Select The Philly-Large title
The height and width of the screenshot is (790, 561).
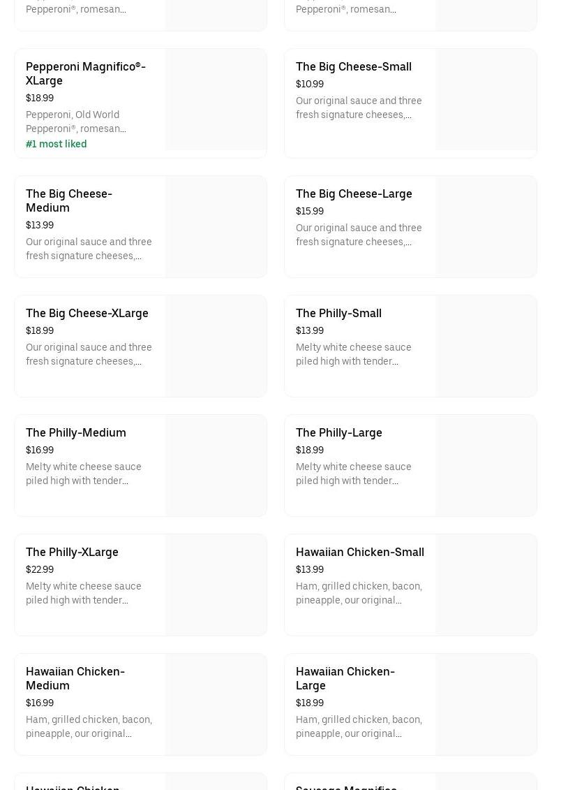pos(338,433)
